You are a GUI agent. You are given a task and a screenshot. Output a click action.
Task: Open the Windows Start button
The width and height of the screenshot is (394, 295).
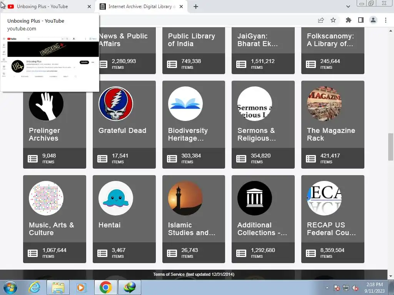[10, 287]
